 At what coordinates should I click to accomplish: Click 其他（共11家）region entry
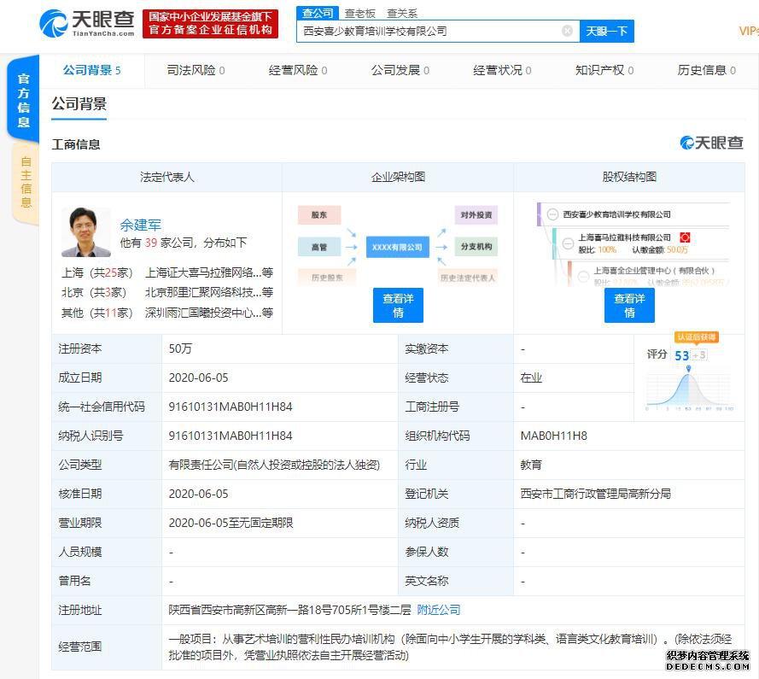pyautogui.click(x=96, y=313)
